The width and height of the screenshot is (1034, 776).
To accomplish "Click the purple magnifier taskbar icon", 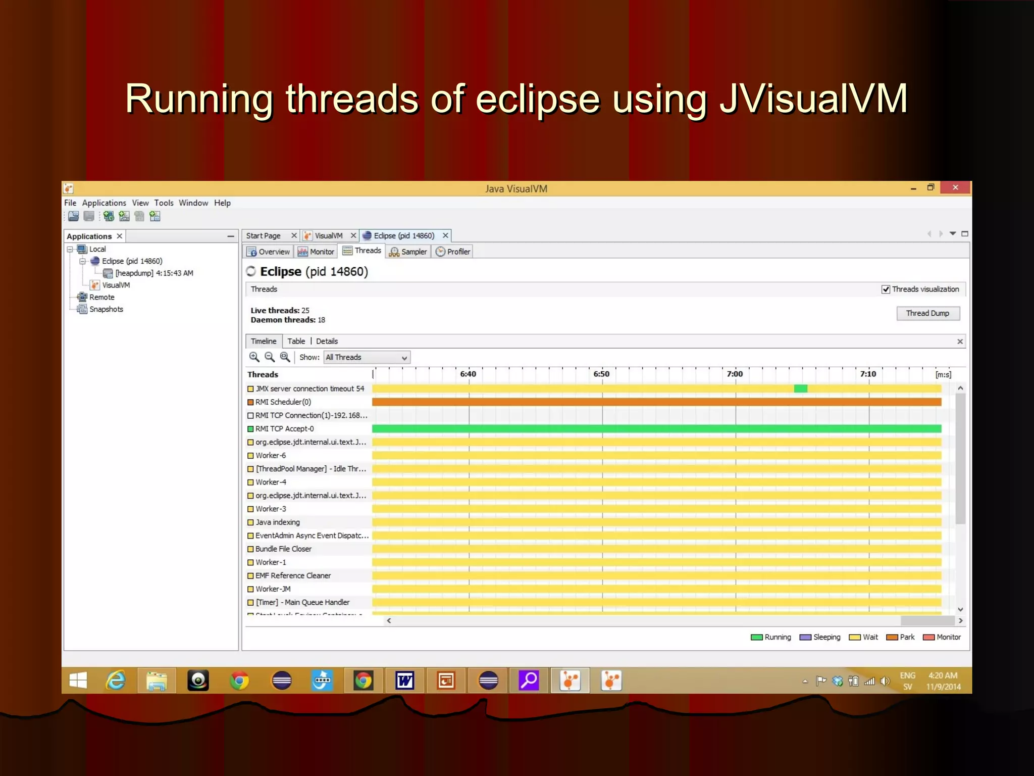I will click(x=529, y=681).
